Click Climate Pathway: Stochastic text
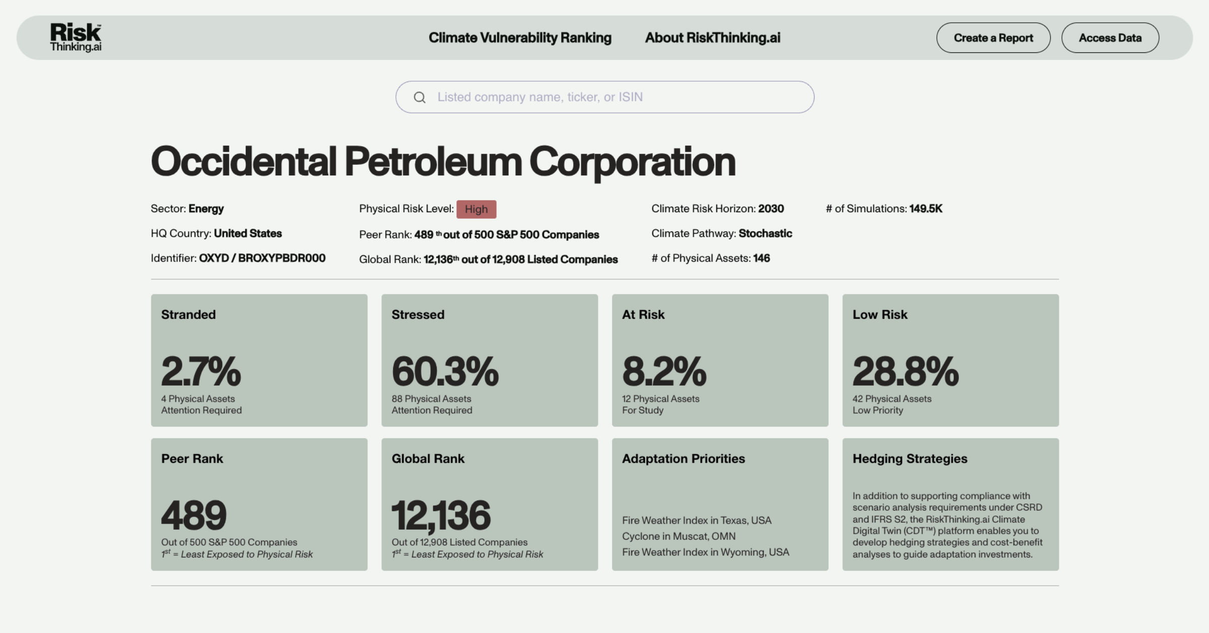 [x=721, y=233]
